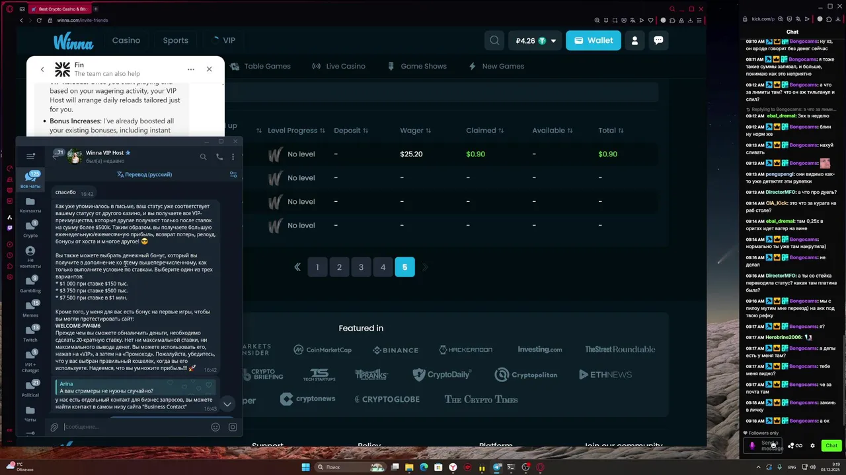Expand the balance currency dropdown
Screen dimensions: 846x475
[553, 41]
